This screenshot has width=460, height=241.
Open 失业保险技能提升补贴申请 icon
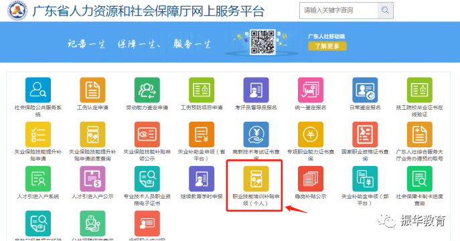pos(38,135)
